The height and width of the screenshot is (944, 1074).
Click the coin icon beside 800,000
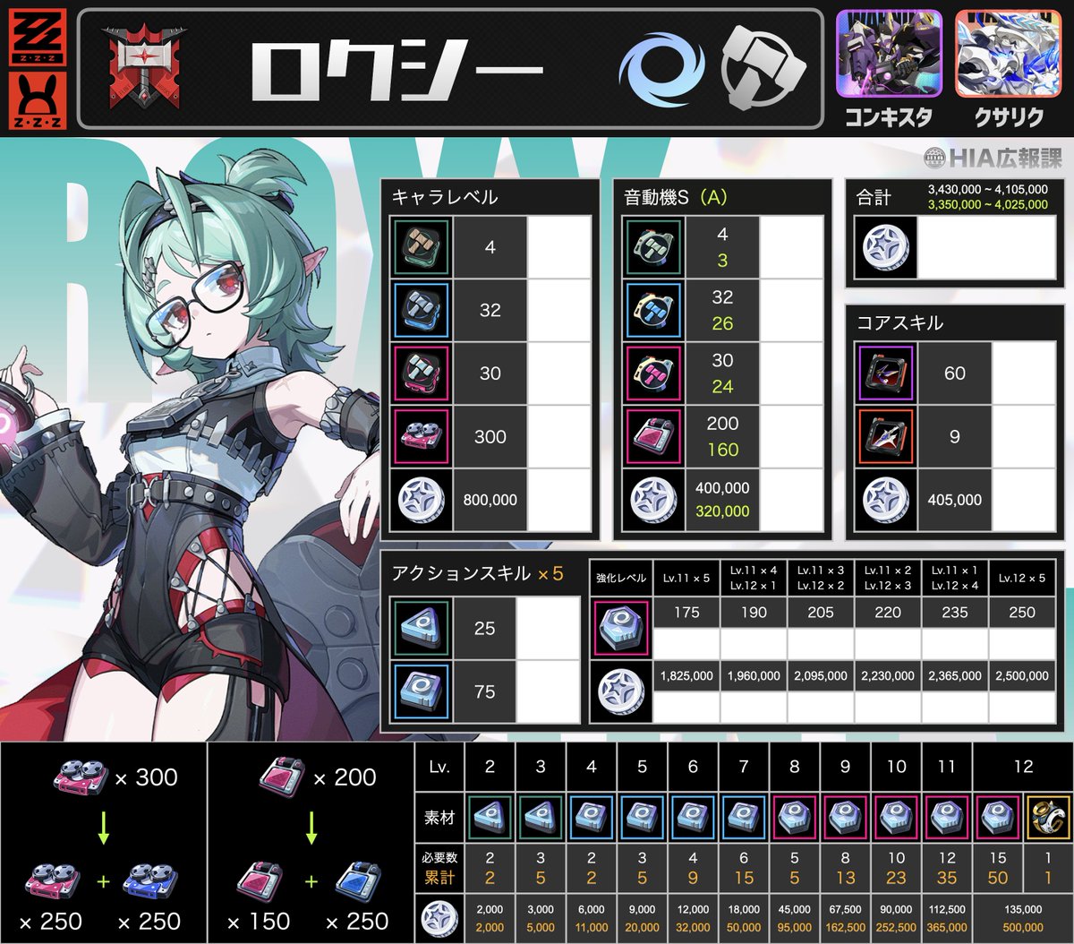click(x=422, y=500)
